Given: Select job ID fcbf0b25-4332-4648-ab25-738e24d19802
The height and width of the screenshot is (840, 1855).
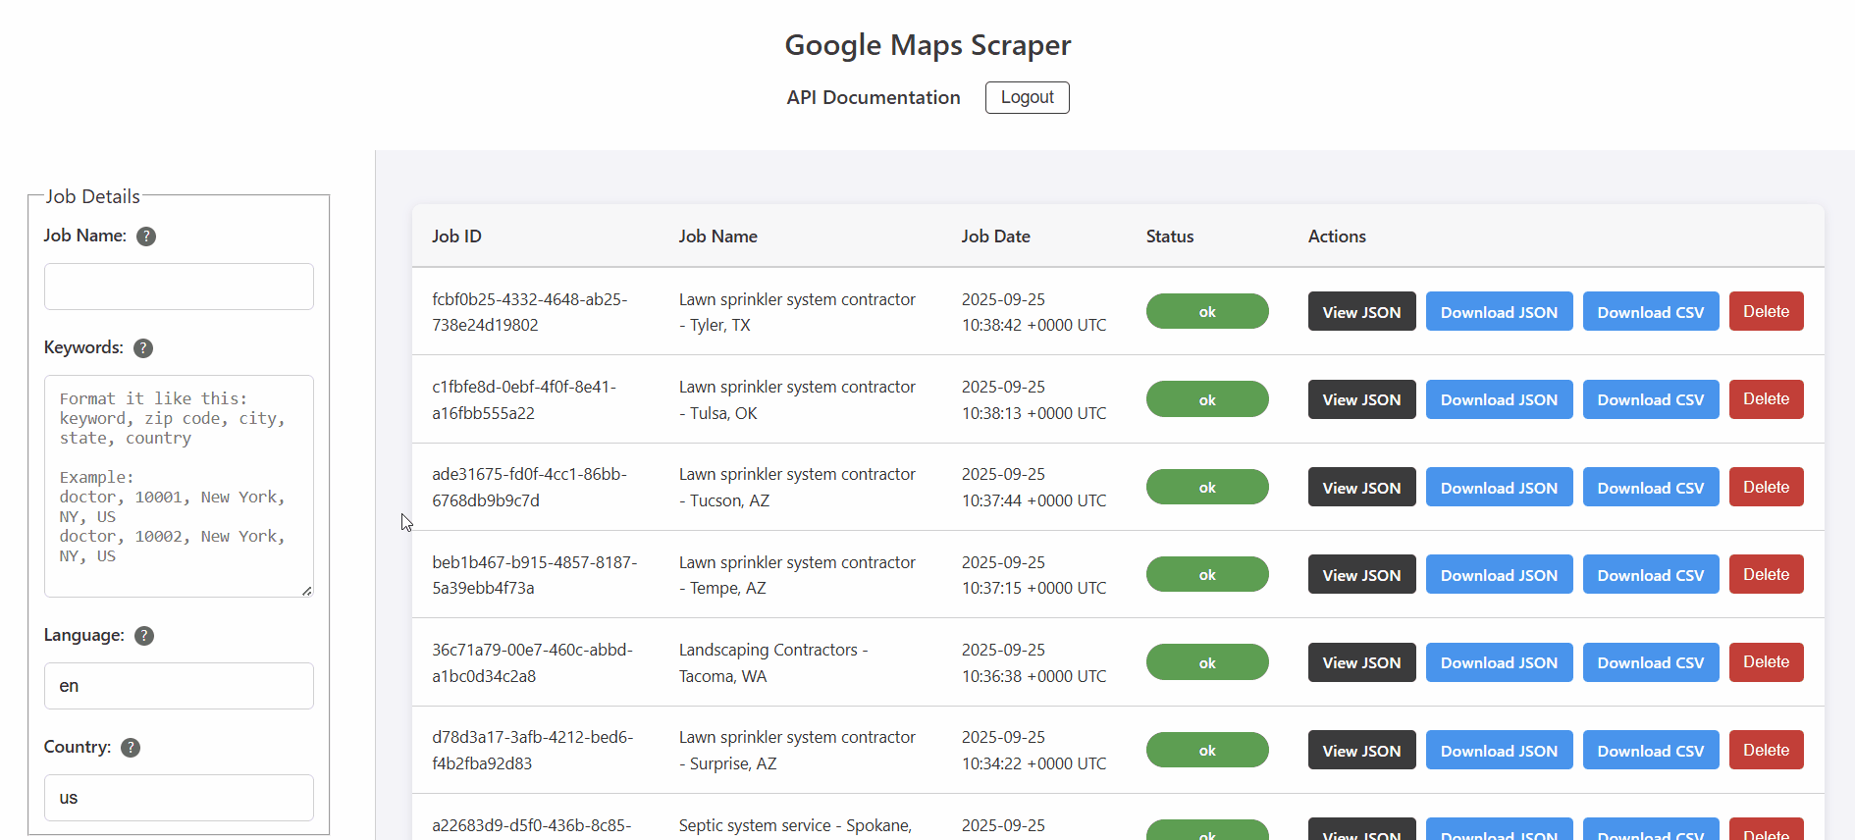Looking at the screenshot, I should tap(530, 312).
